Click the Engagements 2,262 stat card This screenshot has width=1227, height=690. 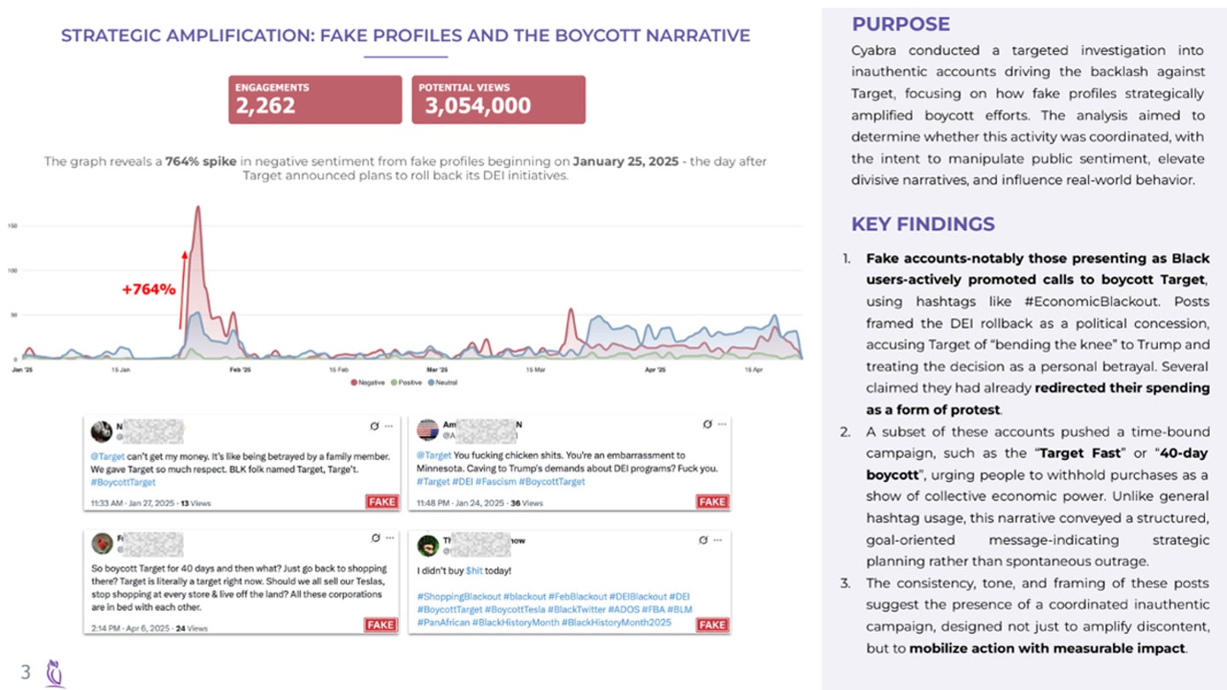[x=314, y=100]
